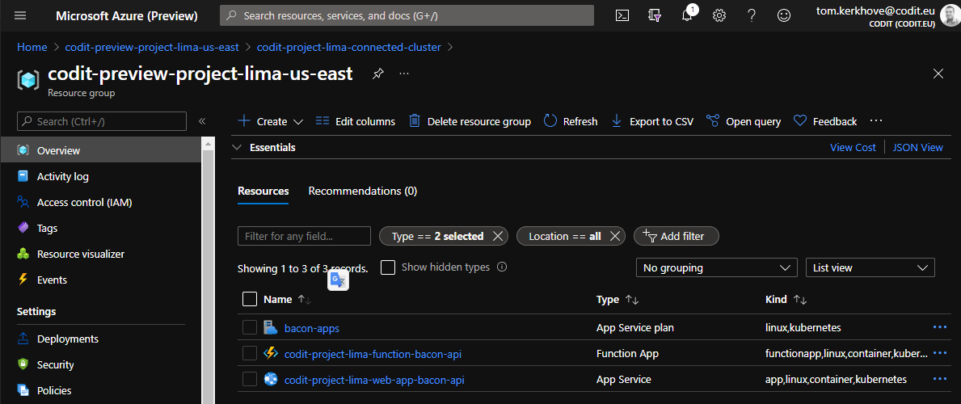
Task: Remove the Type filter
Action: (x=498, y=236)
